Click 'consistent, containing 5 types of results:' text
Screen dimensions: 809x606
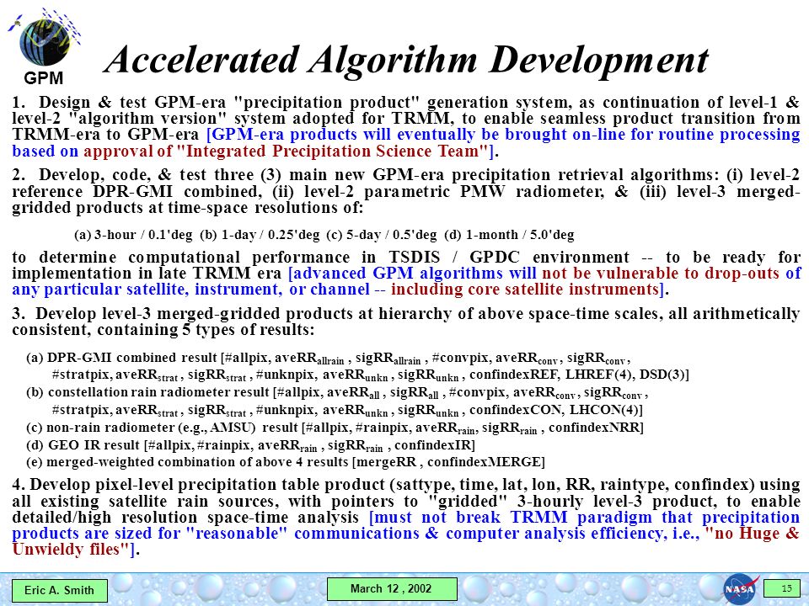click(163, 329)
